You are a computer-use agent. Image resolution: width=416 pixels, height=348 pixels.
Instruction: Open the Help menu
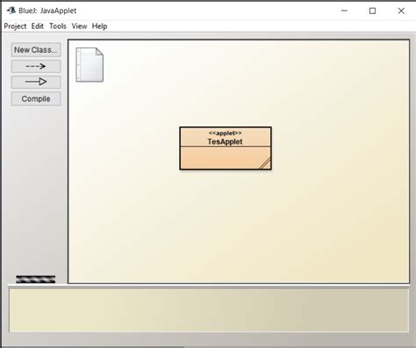point(99,26)
